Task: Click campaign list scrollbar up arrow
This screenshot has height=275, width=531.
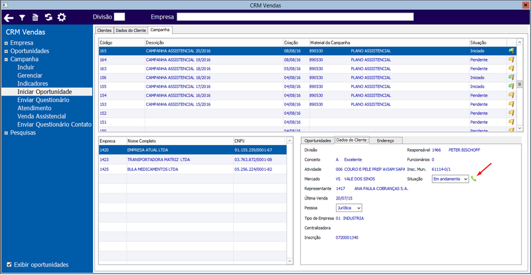Action: (520, 42)
